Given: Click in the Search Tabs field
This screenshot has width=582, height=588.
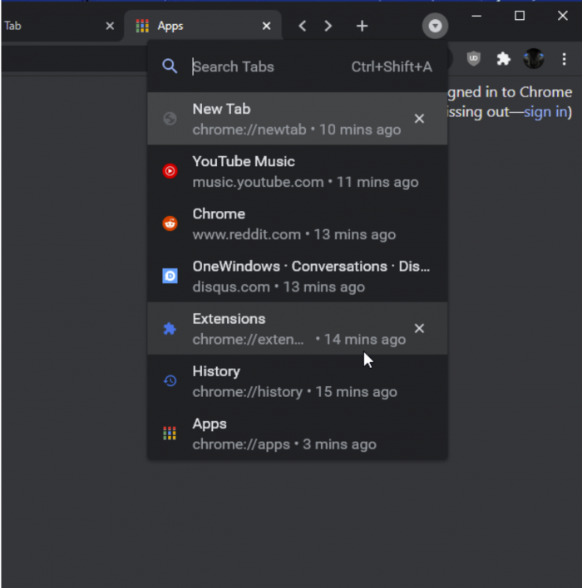Looking at the screenshot, I should point(266,66).
